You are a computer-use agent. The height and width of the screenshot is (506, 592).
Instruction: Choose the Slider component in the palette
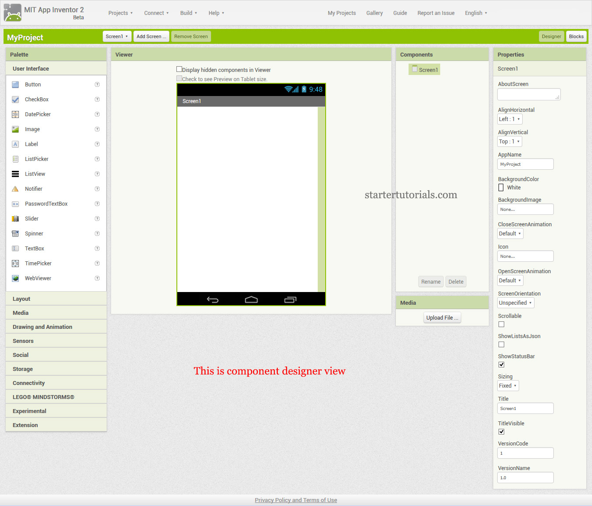pyautogui.click(x=32, y=218)
